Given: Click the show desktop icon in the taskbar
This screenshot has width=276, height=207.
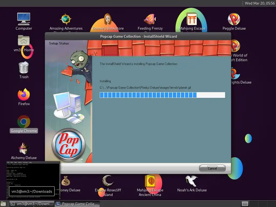Looking at the screenshot, I should point(3,204).
